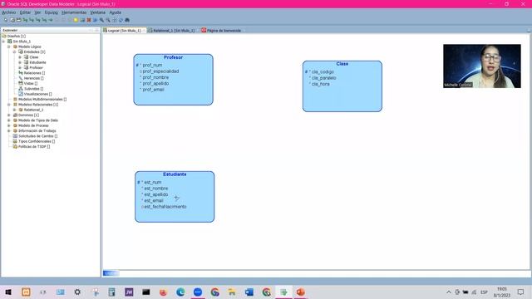Expand the Dominios node
The width and height of the screenshot is (532, 299).
pos(9,115)
